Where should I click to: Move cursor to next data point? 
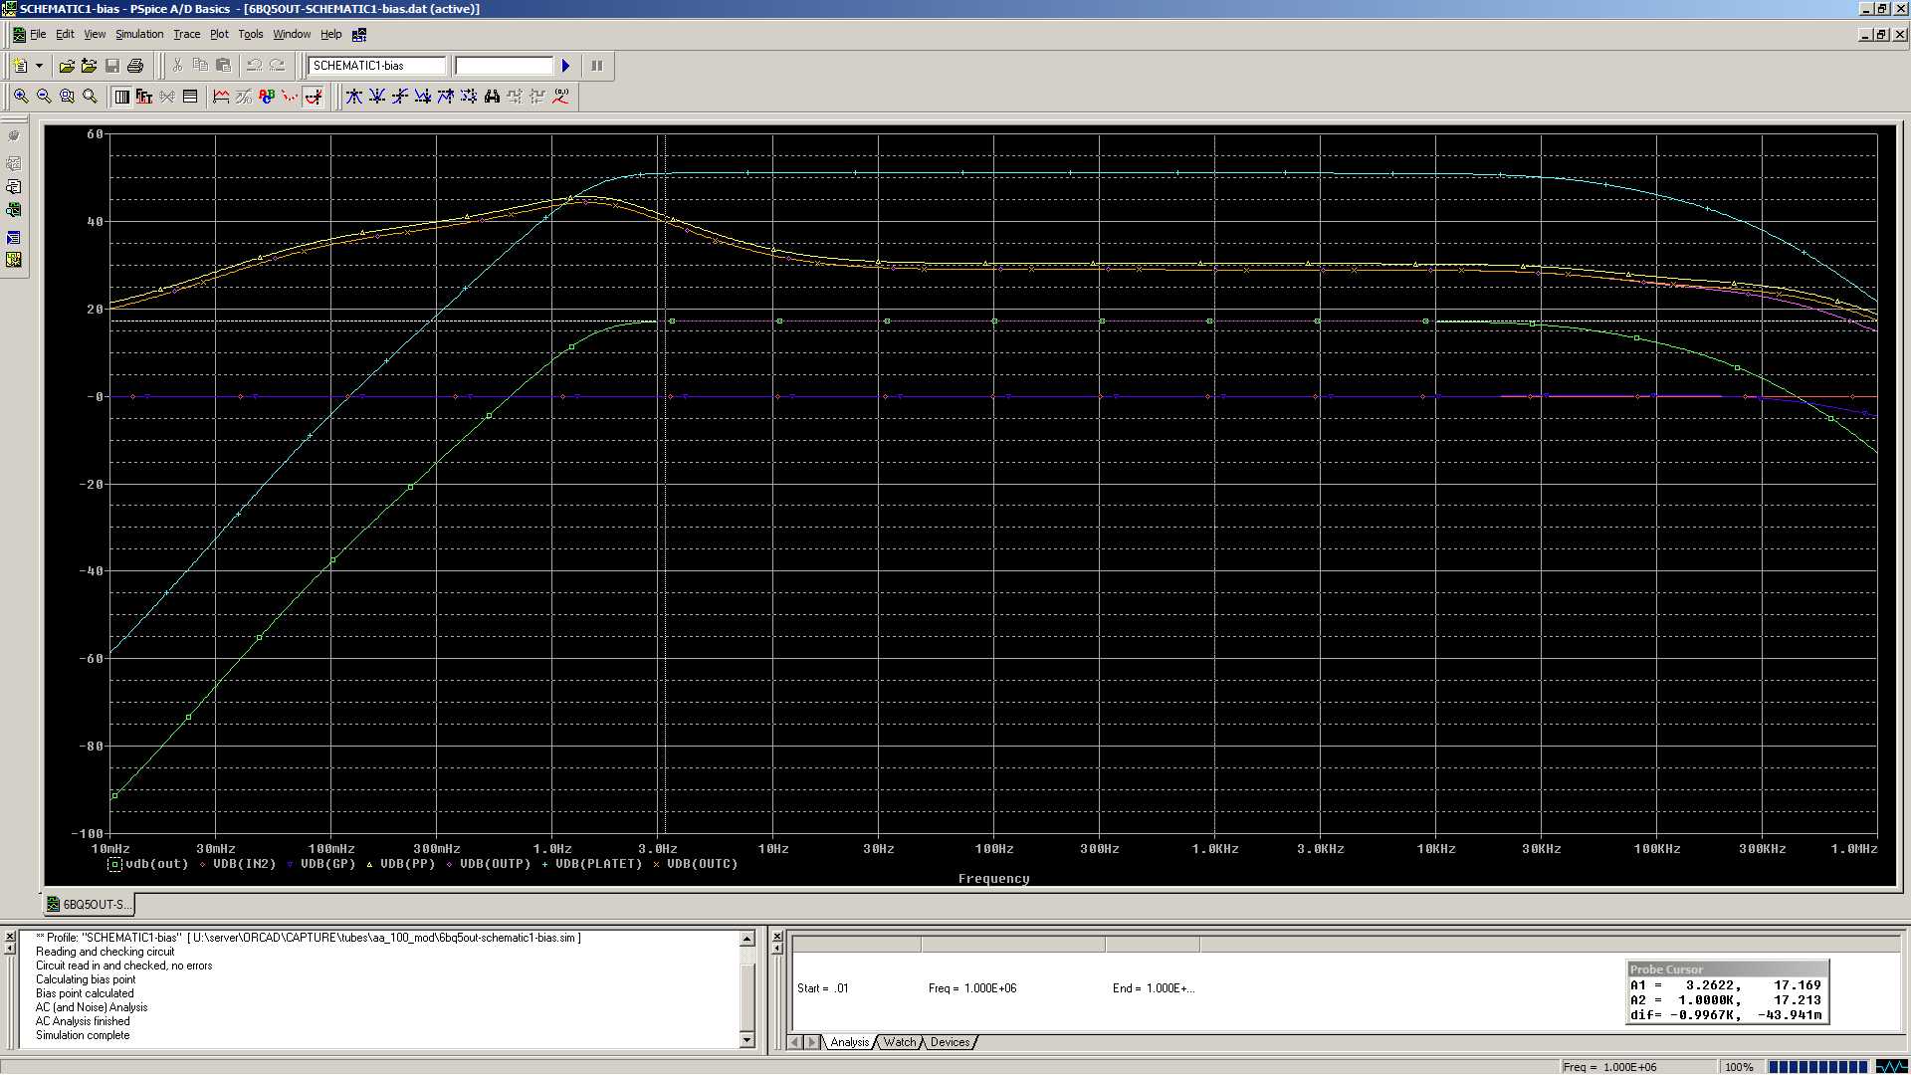pos(469,97)
